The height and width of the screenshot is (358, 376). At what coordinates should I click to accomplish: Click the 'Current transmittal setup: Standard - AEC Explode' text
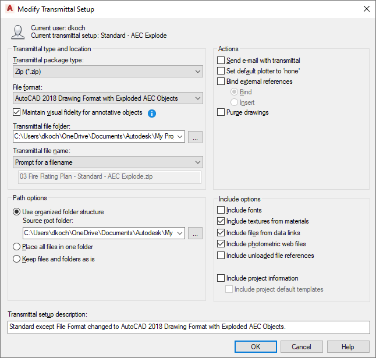click(x=99, y=36)
